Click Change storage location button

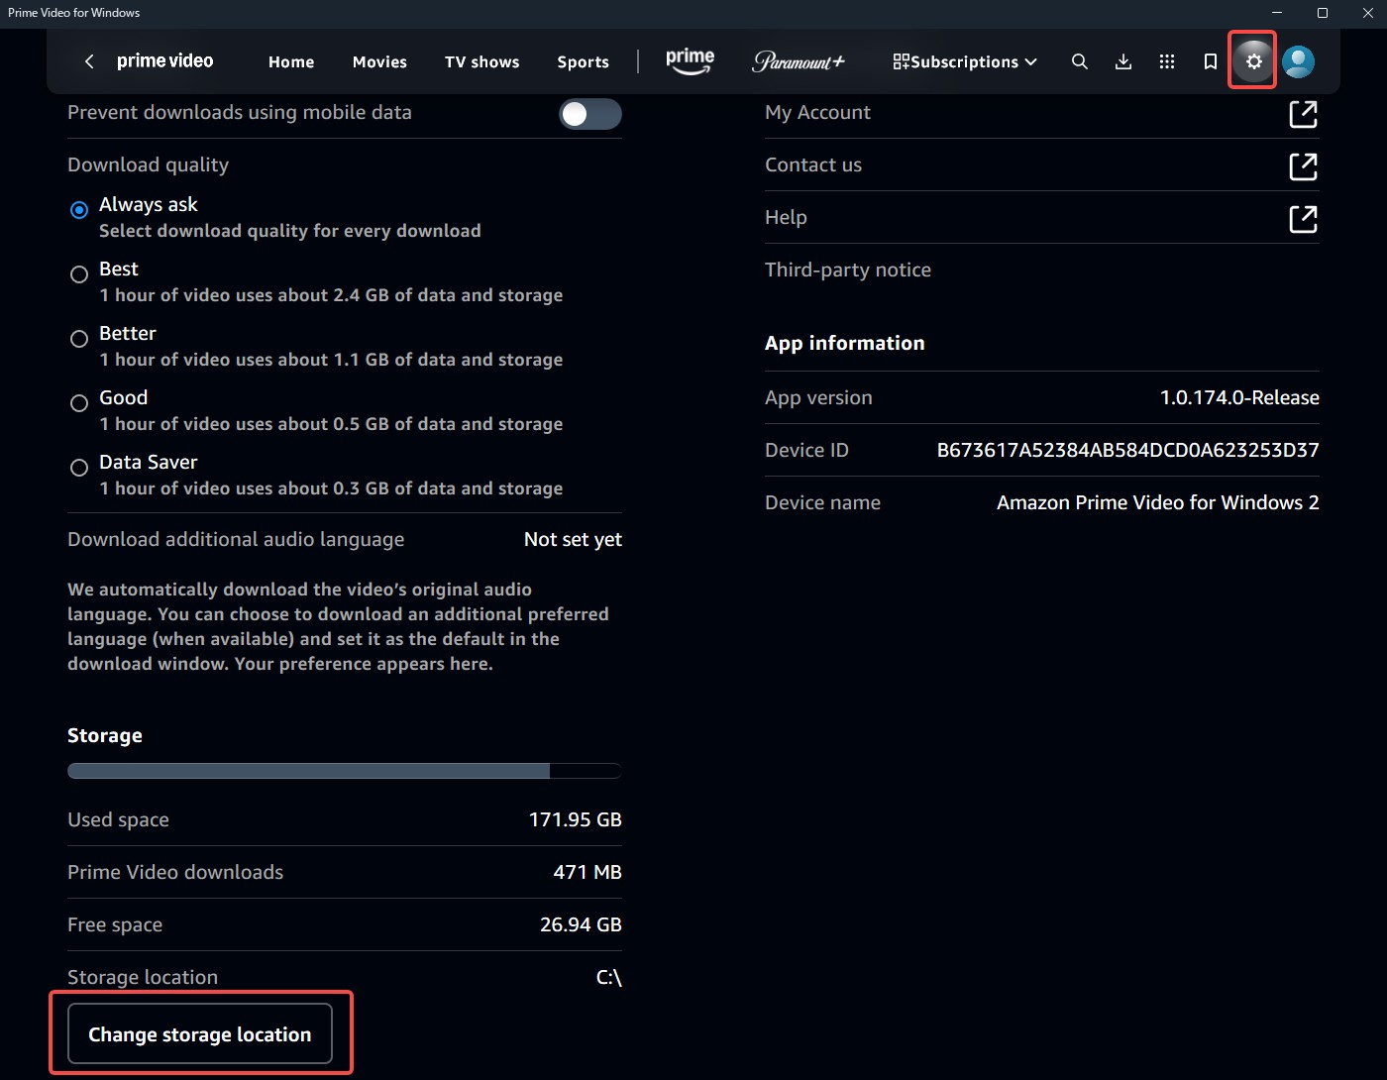pos(200,1033)
